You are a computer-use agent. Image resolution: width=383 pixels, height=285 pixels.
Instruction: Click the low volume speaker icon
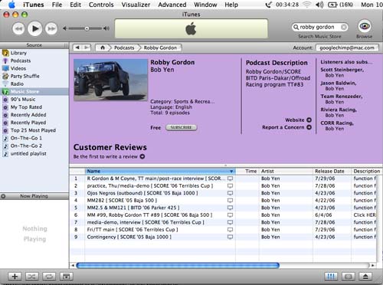(x=65, y=28)
